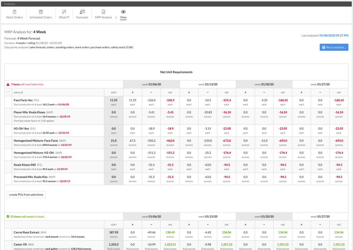The image size is (353, 250).
Task: Click H2-Oh! 8oz net value -18.9 in red
Action: point(170,128)
